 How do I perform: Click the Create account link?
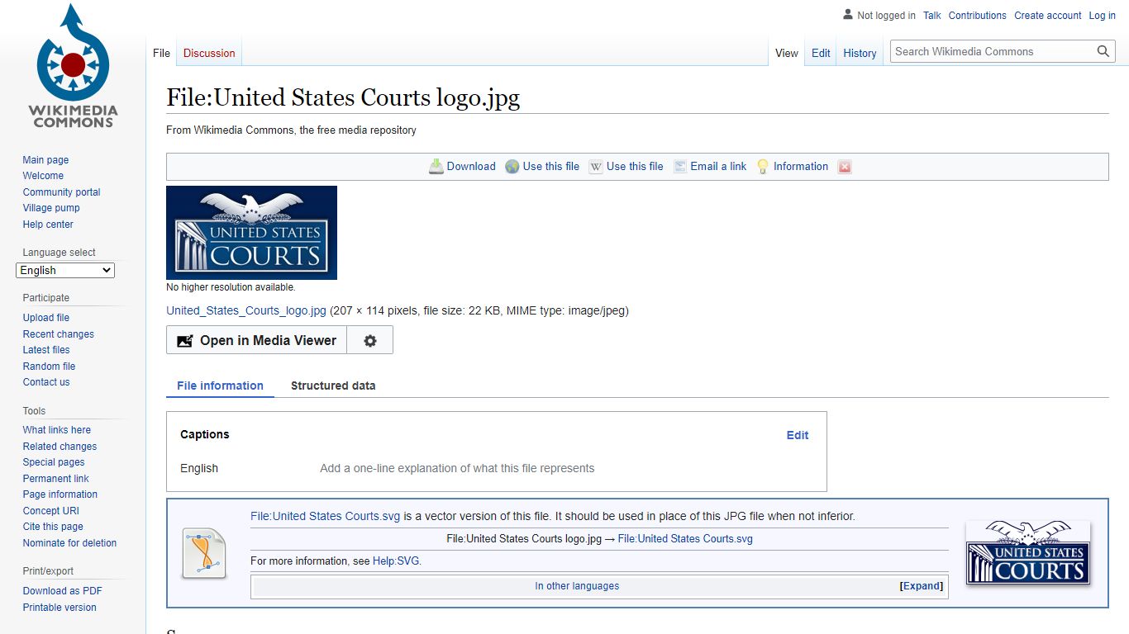1048,15
